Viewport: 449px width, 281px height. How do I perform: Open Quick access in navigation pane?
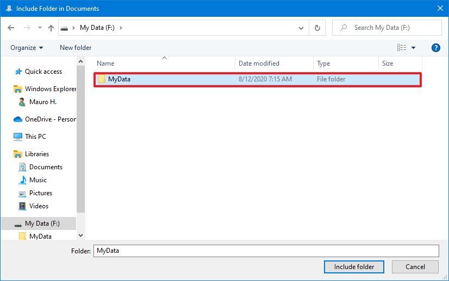pyautogui.click(x=43, y=72)
